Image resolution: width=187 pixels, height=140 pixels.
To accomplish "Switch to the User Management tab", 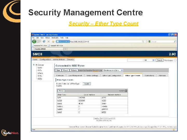I will 75,75.
